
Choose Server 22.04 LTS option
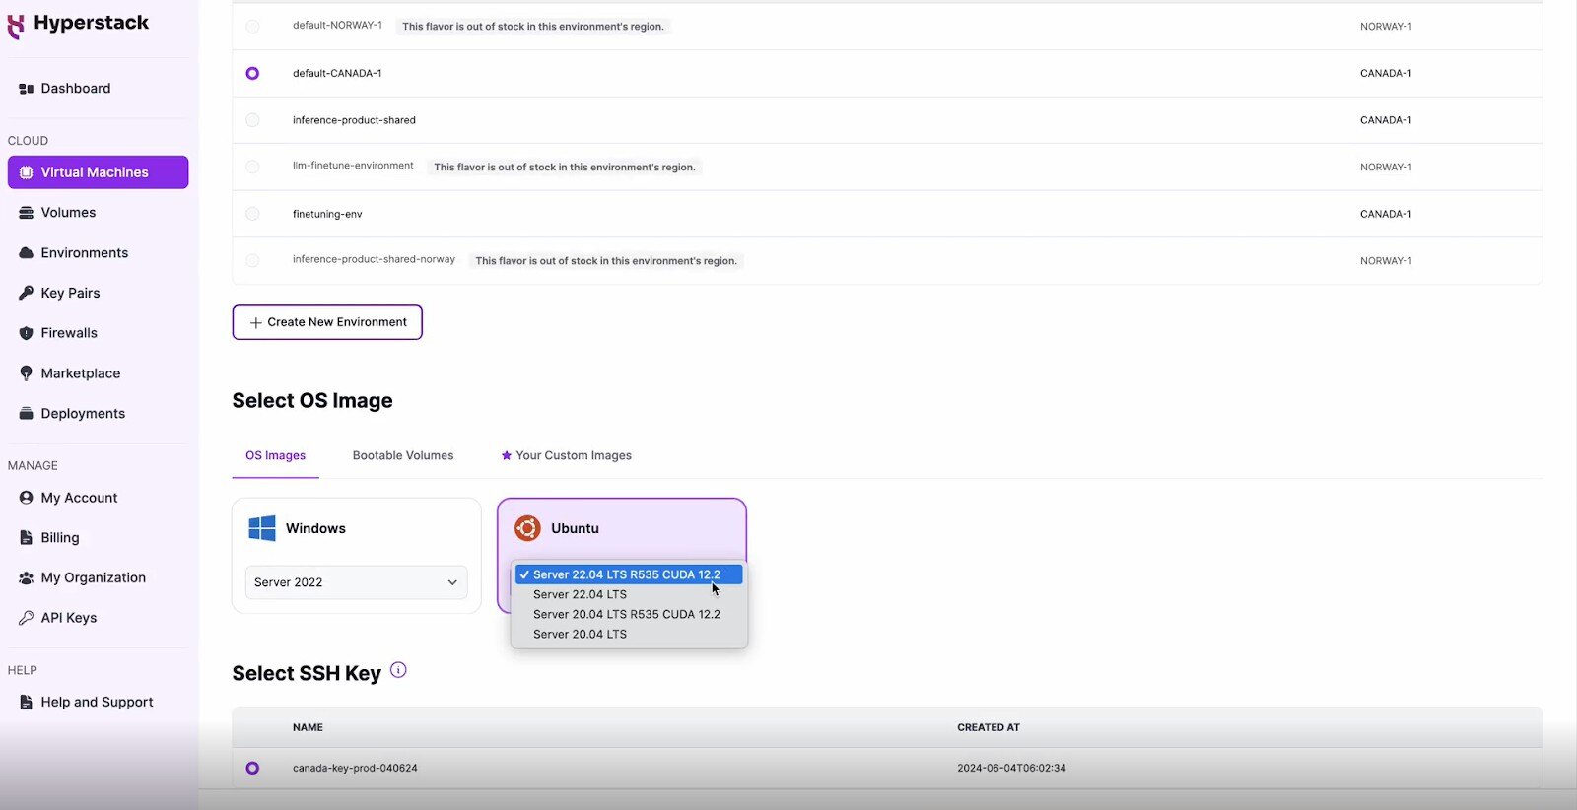pyautogui.click(x=580, y=594)
